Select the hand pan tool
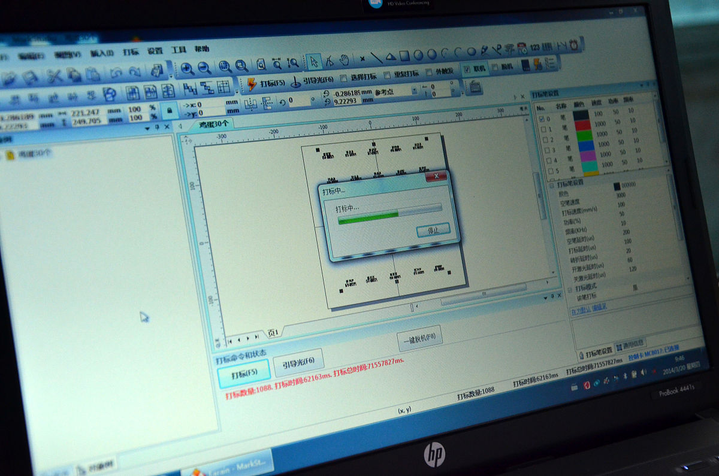 344,60
